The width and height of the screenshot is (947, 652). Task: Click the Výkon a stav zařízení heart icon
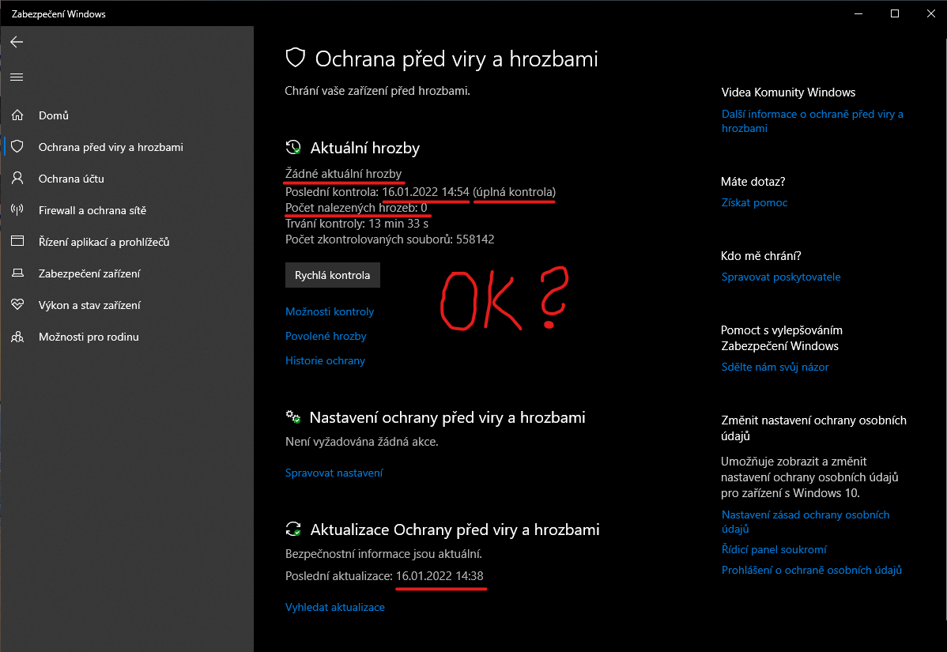(x=17, y=305)
